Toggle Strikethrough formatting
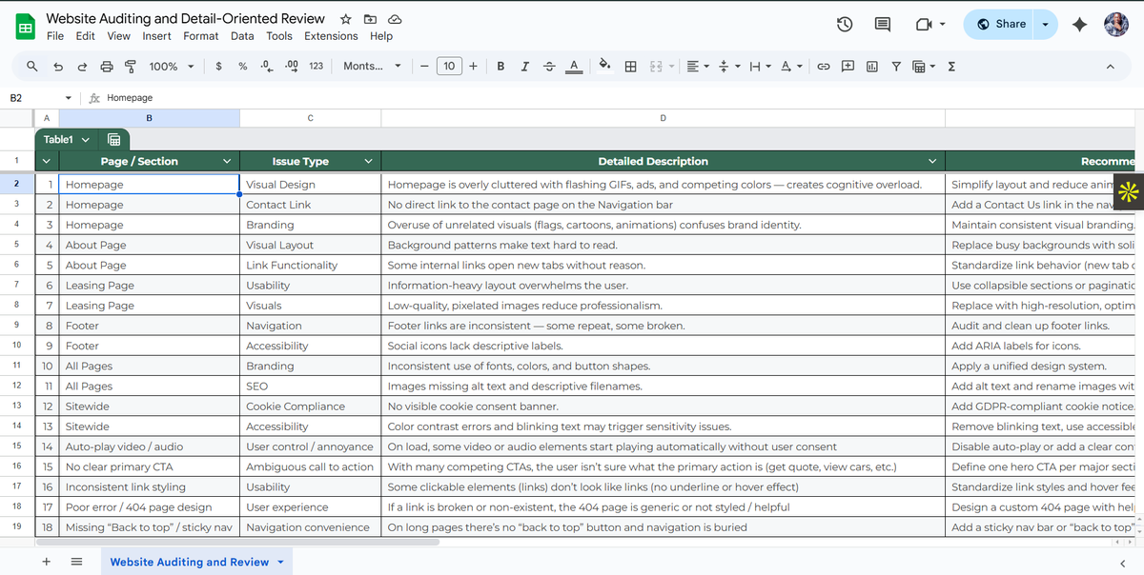This screenshot has height=575, width=1144. 549,67
